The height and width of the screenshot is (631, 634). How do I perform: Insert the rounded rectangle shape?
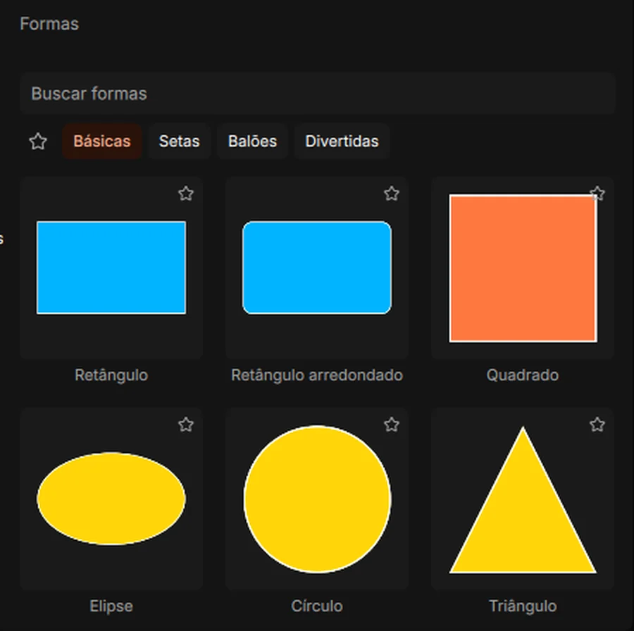coord(317,268)
